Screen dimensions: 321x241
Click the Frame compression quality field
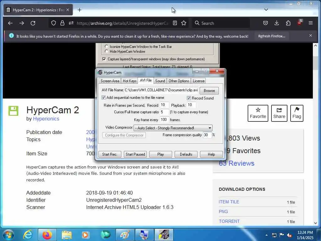coord(207,135)
